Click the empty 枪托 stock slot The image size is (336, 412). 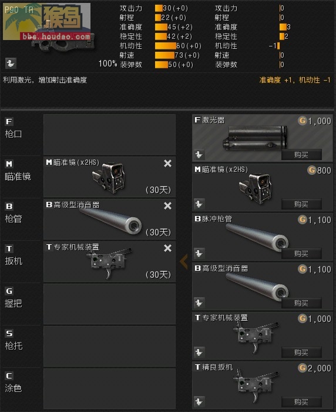[109, 346]
